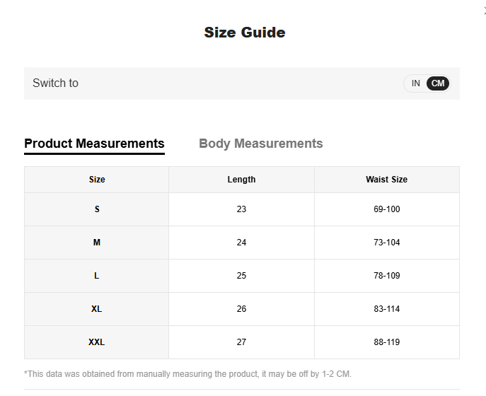Select the M size row label
The image size is (486, 396).
[x=97, y=243]
